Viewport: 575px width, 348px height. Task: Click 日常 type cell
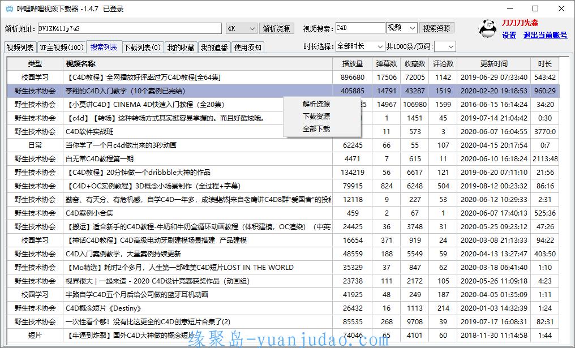[35, 145]
